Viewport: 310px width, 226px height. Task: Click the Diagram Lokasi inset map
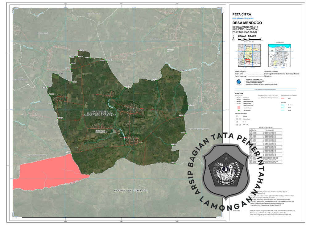click(x=279, y=55)
